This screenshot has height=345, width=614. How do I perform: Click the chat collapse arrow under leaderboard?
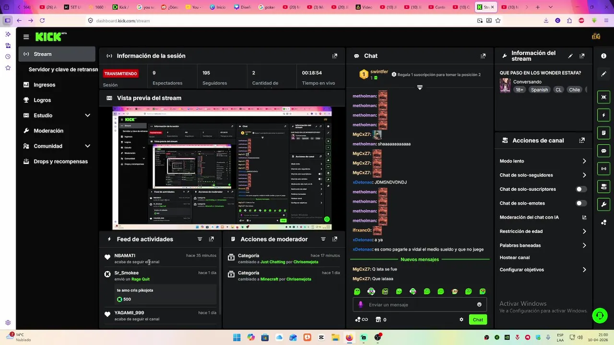[x=420, y=88]
